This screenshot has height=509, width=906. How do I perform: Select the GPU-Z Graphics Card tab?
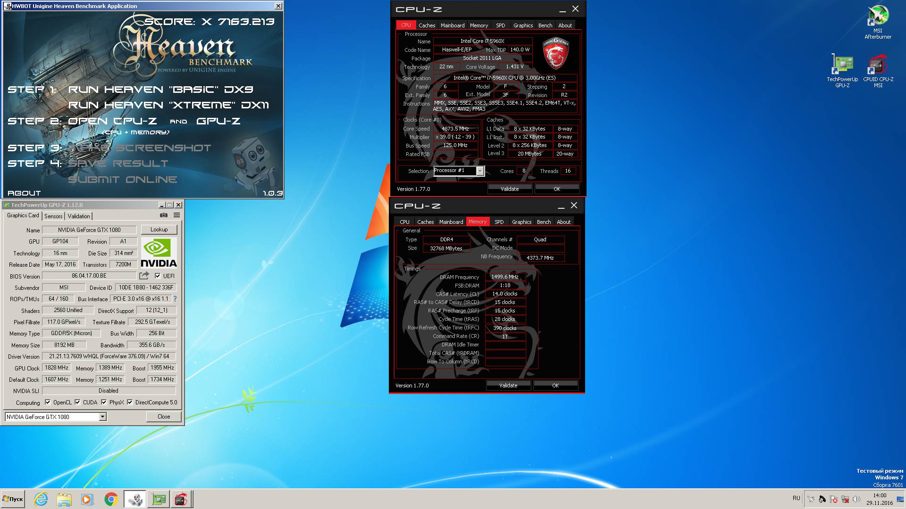23,215
